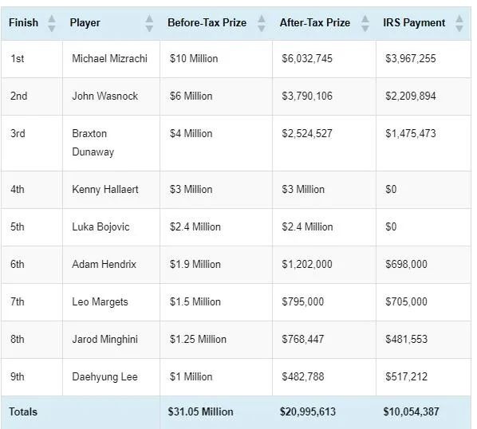Screen dimensions: 477x429
Task: Select Braxton Dunaway player cell
Action: (x=111, y=143)
